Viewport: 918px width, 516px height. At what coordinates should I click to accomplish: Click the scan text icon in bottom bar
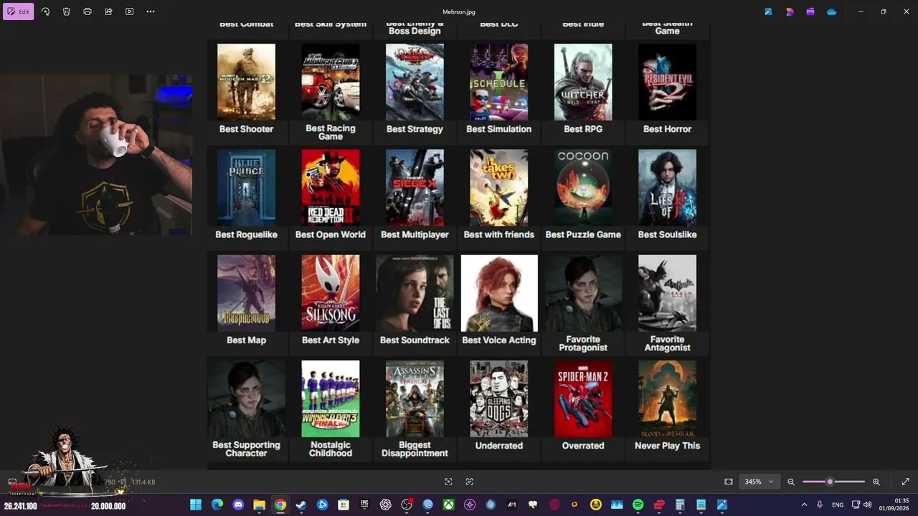pyautogui.click(x=470, y=482)
